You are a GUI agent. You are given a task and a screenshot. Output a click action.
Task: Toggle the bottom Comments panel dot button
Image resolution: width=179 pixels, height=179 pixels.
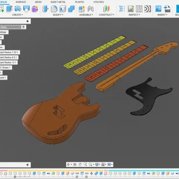pos(28,165)
